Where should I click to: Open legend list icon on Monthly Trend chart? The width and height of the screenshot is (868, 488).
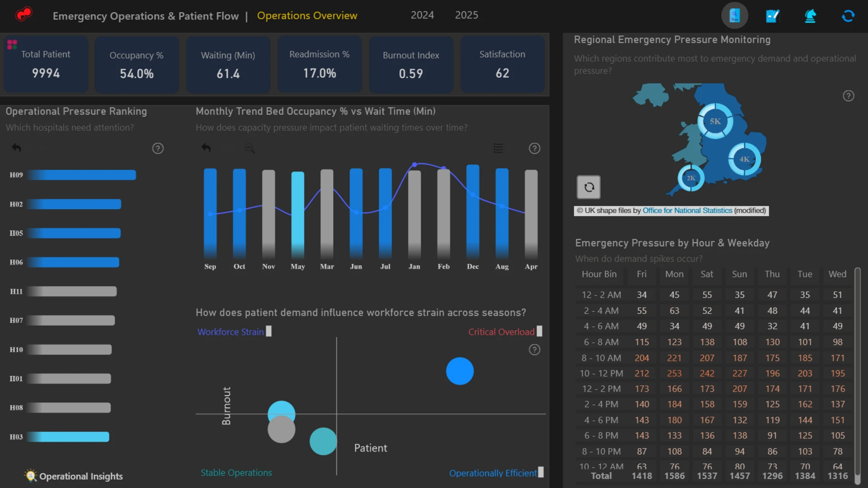coord(498,148)
